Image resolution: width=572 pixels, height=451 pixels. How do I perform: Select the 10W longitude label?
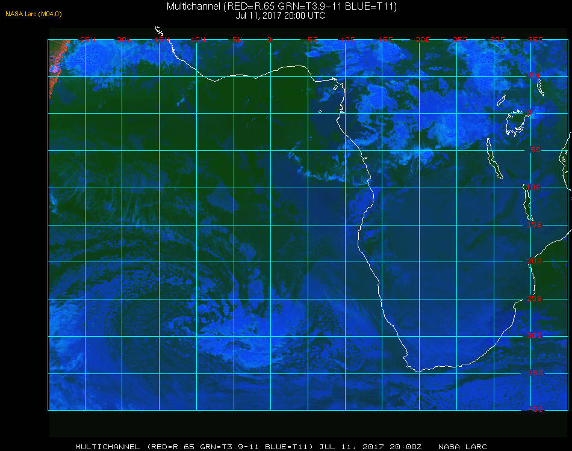click(x=198, y=40)
